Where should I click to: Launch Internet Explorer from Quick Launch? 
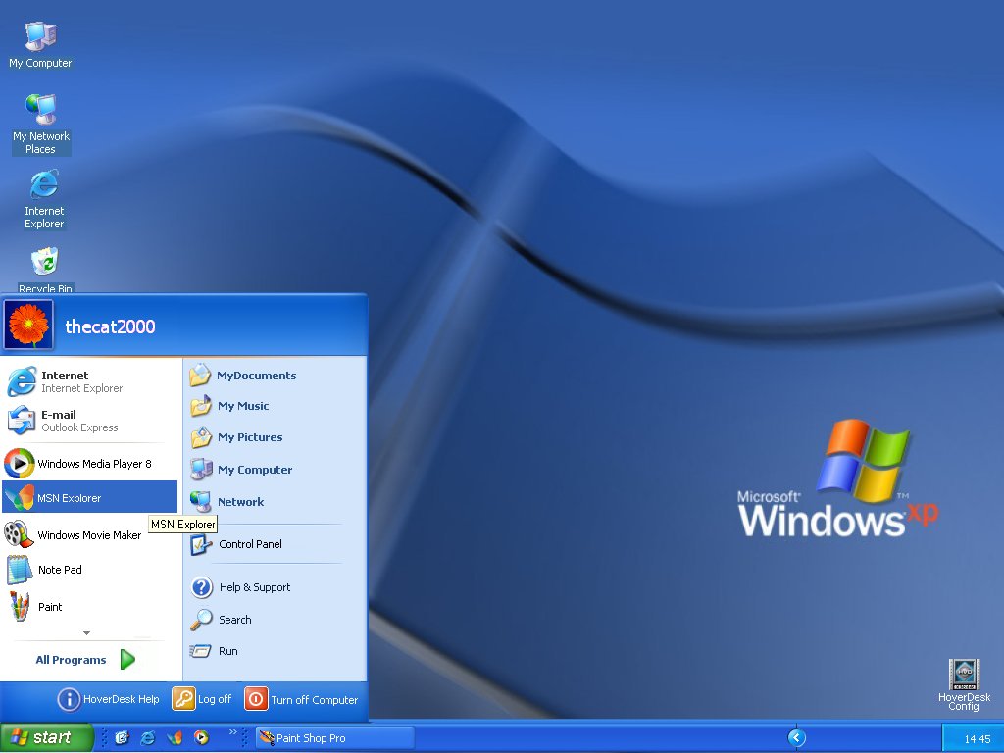coord(147,737)
